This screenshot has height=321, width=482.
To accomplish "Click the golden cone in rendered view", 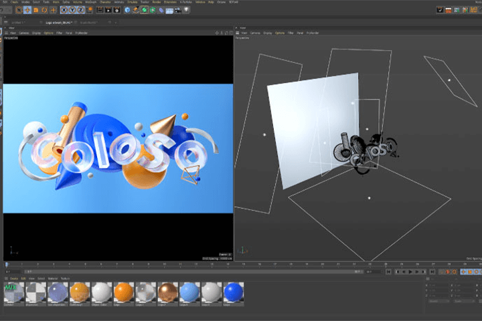I will click(x=163, y=124).
